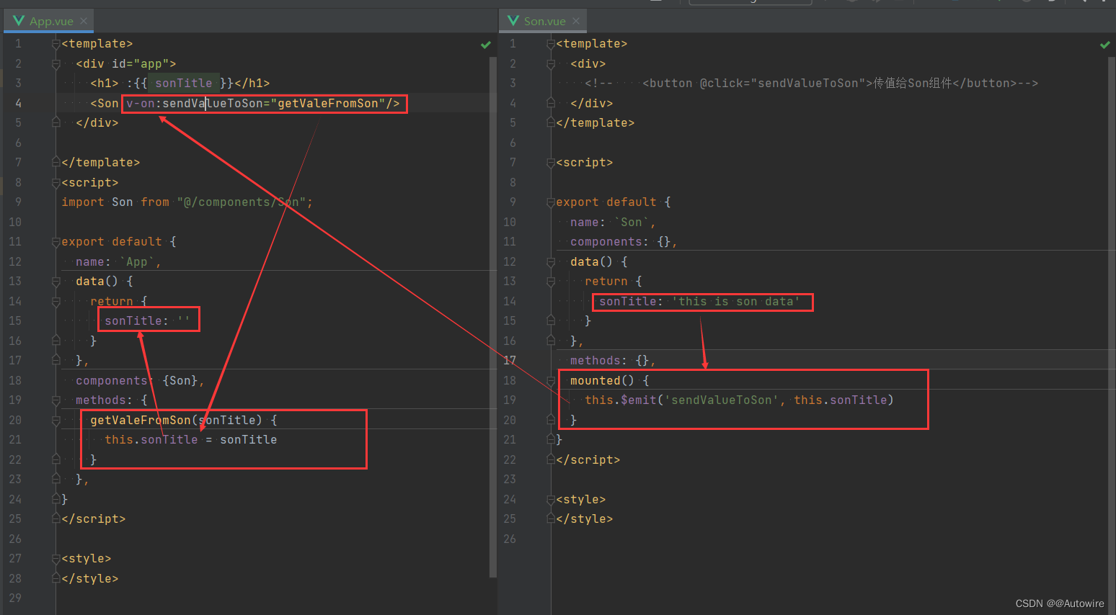
Task: Click this.sonTitle = sonTitle assignment line
Action: [x=191, y=440]
